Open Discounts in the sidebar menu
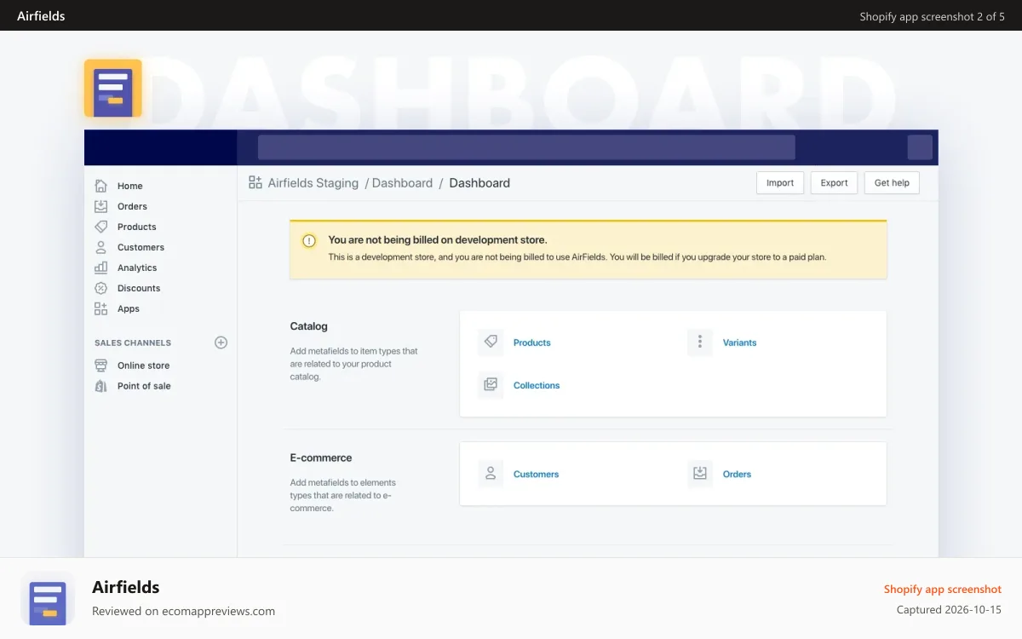 coord(139,288)
